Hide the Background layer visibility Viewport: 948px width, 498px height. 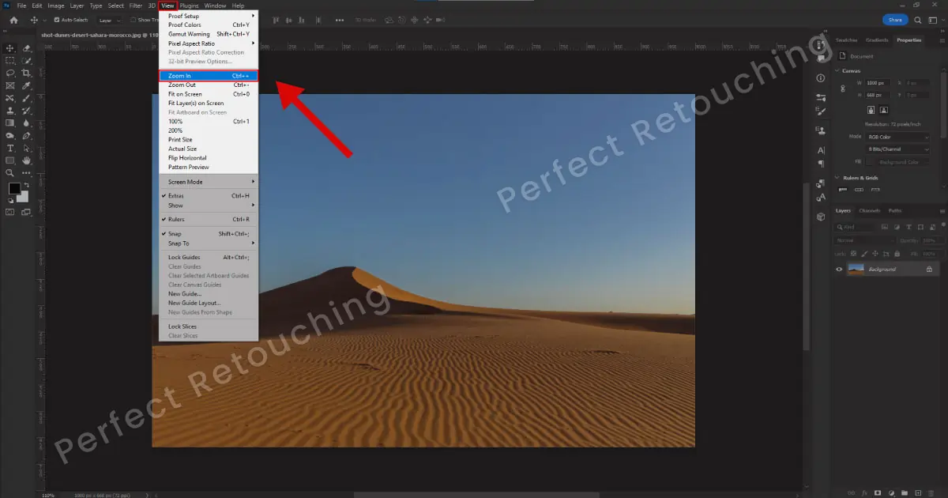pyautogui.click(x=839, y=269)
